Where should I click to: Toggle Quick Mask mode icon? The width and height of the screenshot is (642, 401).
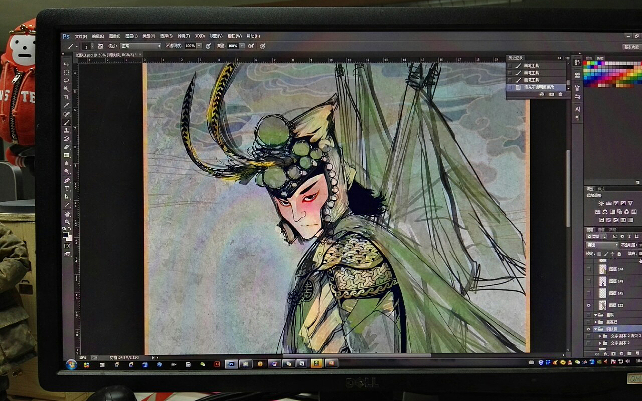[67, 246]
